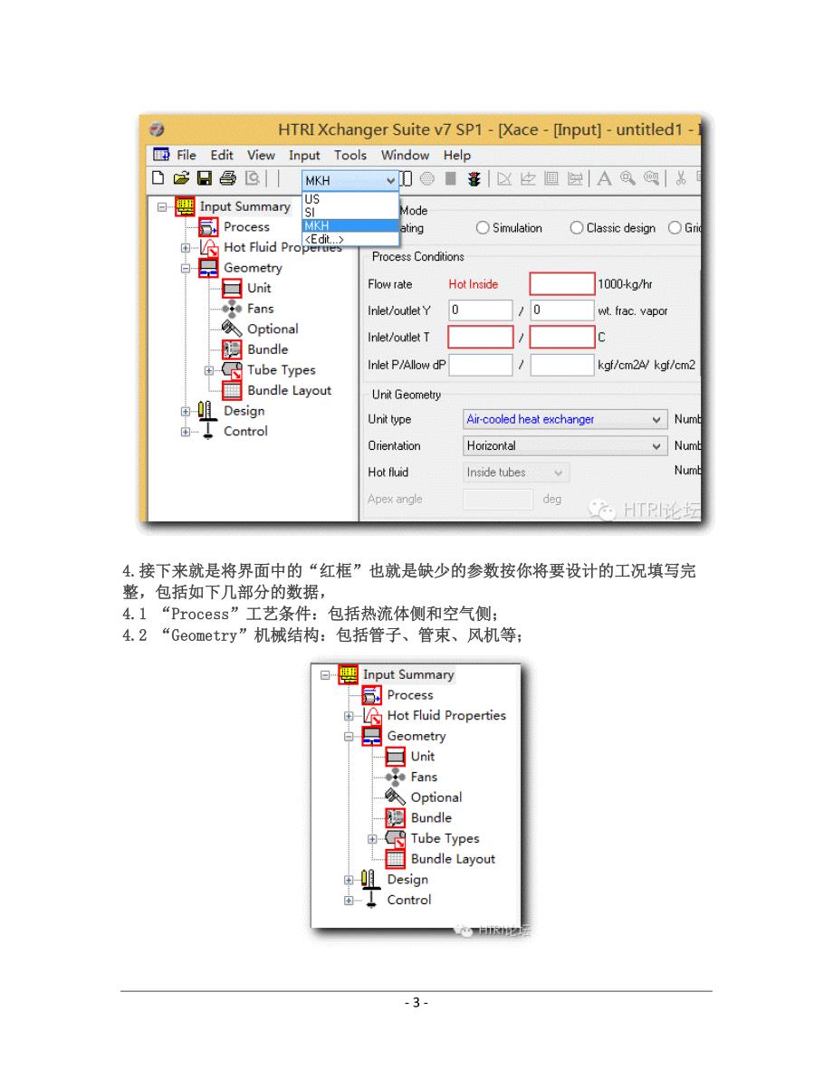Select Input Summary icon in HTRI window tree
The height and width of the screenshot is (1078, 833).
(185, 206)
